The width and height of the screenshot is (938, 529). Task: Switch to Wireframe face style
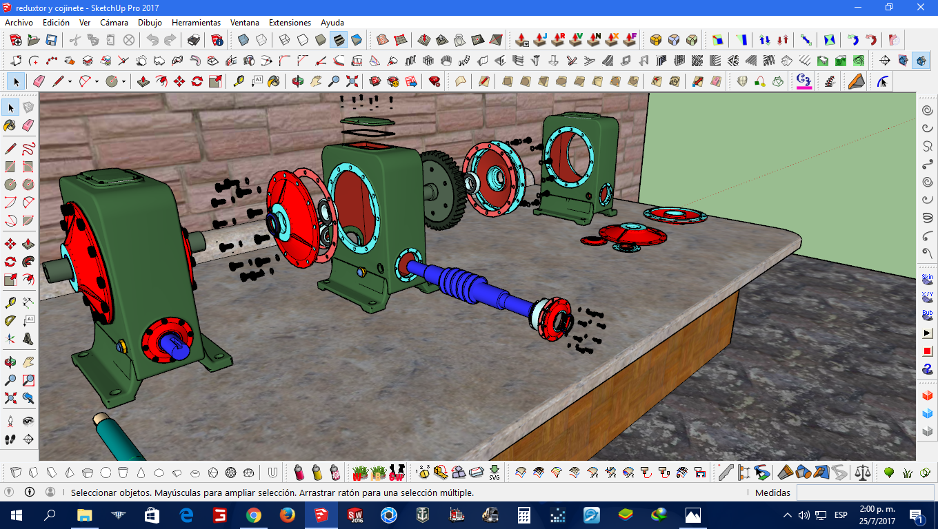point(284,40)
